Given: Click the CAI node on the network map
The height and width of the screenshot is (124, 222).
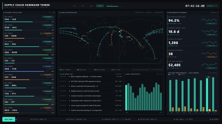Looking at the screenshot, I should [120, 35].
